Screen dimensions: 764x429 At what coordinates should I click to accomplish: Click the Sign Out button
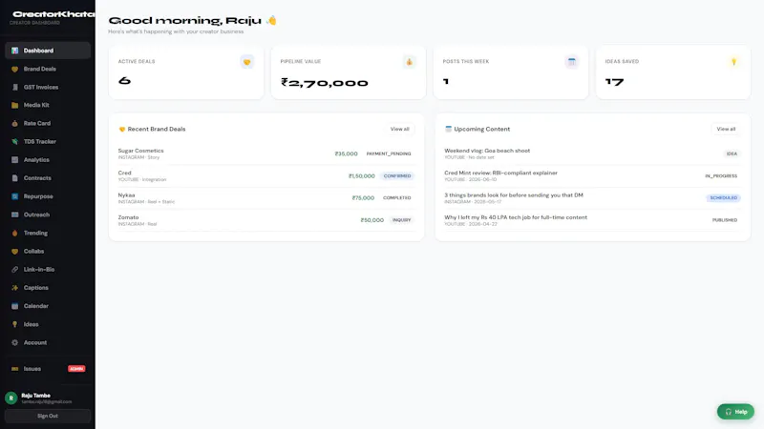pos(47,416)
